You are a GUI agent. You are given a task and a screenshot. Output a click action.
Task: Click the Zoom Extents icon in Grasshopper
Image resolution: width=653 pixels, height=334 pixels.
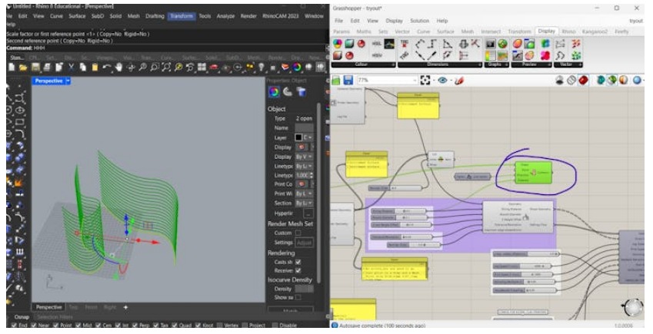423,80
